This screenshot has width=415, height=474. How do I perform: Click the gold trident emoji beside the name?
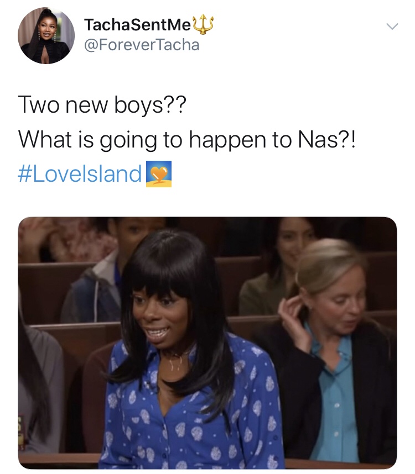click(203, 24)
